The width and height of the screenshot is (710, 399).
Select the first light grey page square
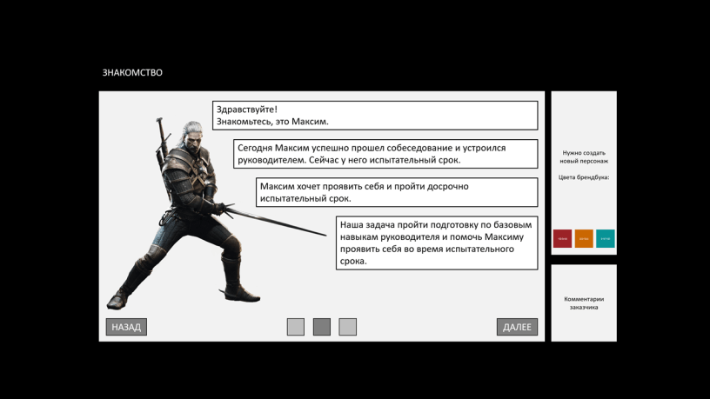pos(296,327)
